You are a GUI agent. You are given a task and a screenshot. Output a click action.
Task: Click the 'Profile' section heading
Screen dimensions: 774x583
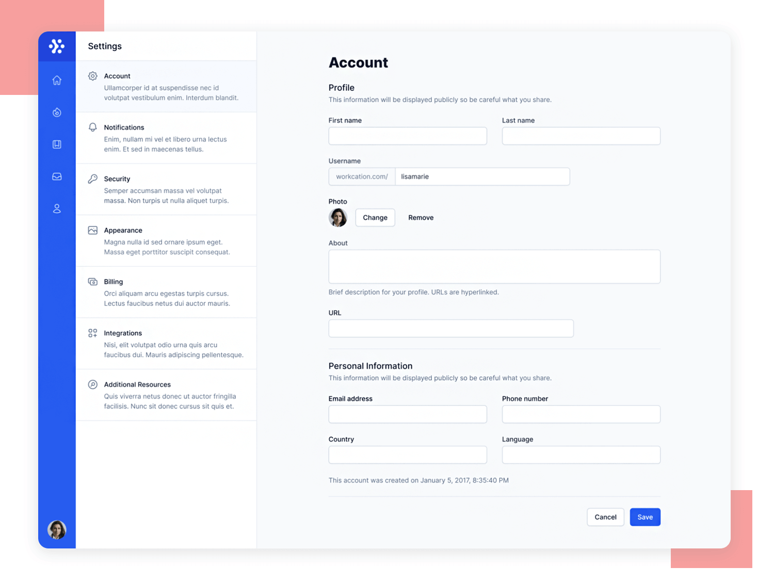click(x=342, y=88)
